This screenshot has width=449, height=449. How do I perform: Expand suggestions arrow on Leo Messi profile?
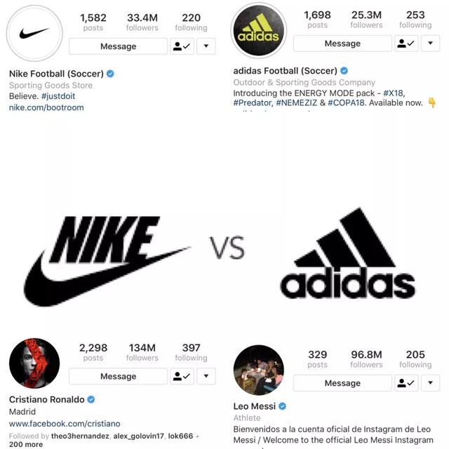430,383
